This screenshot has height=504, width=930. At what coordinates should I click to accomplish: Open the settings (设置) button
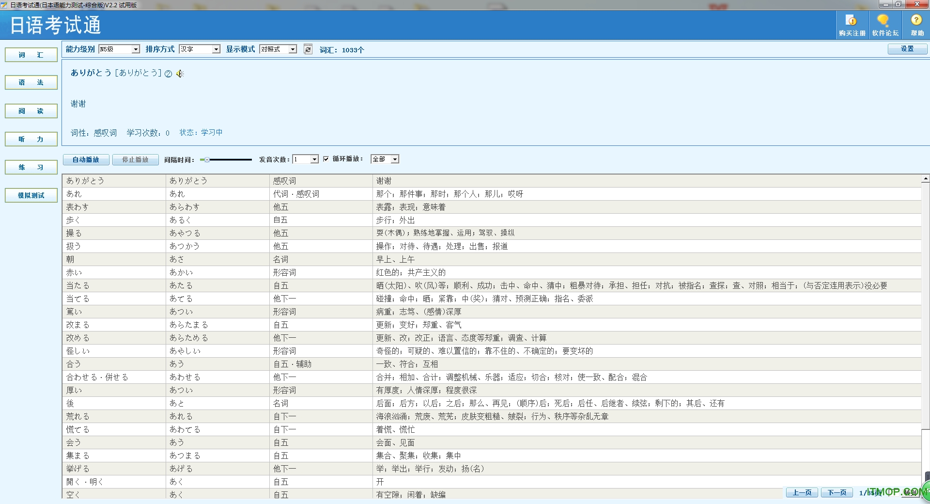point(907,49)
